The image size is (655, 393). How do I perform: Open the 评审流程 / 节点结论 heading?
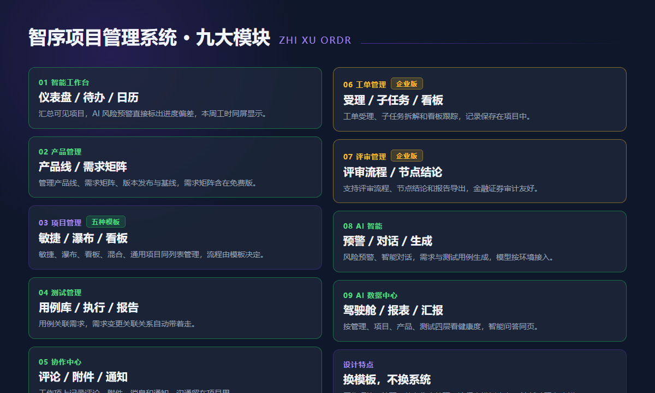[x=393, y=172]
